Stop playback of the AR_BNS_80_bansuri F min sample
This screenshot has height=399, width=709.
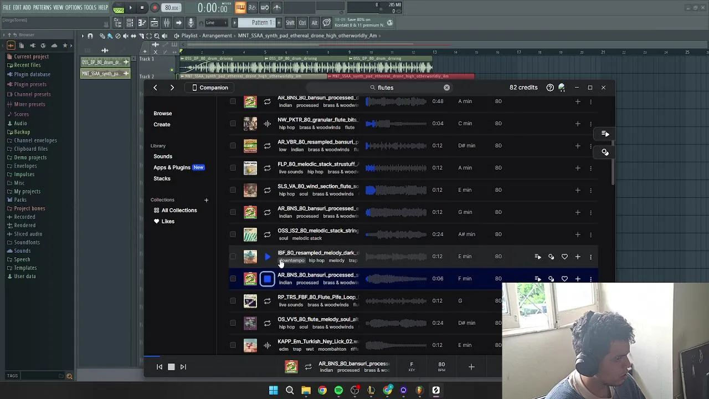(x=267, y=279)
